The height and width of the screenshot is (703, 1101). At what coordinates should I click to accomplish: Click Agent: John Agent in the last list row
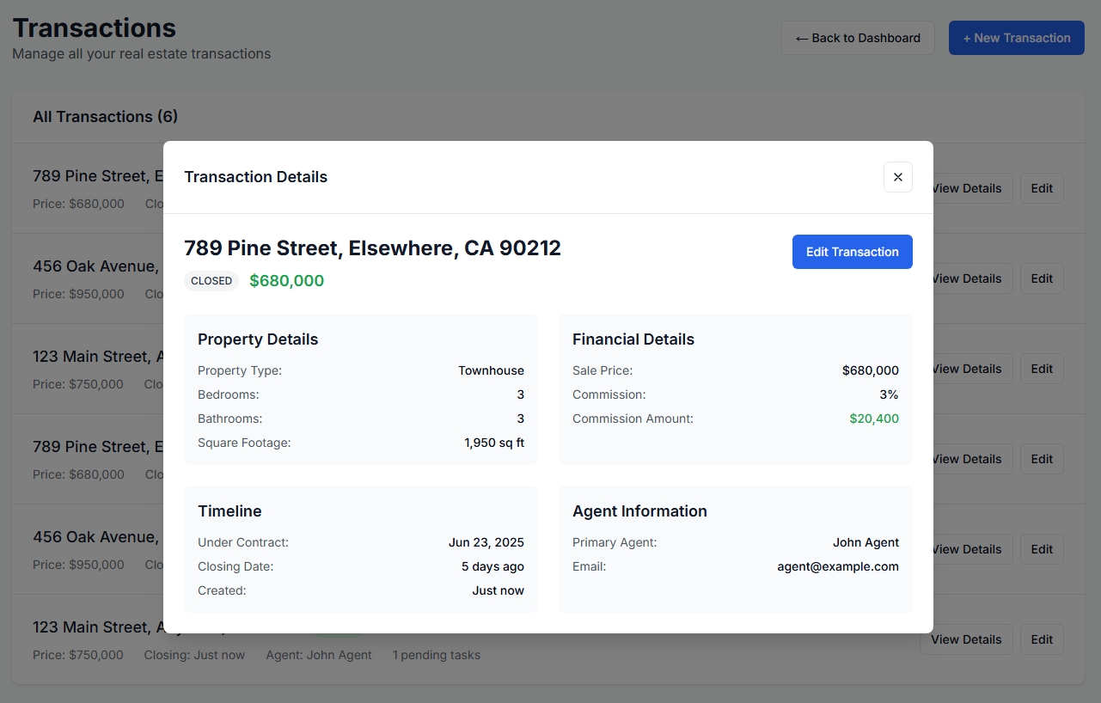pyautogui.click(x=319, y=655)
